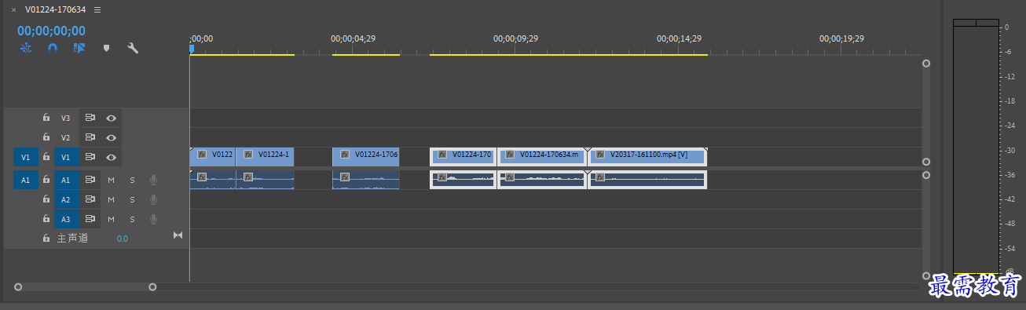Toggle lock on track A1
This screenshot has width=1026, height=310.
[x=46, y=180]
